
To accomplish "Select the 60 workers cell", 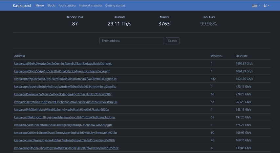I will pyautogui.click(x=212, y=133).
